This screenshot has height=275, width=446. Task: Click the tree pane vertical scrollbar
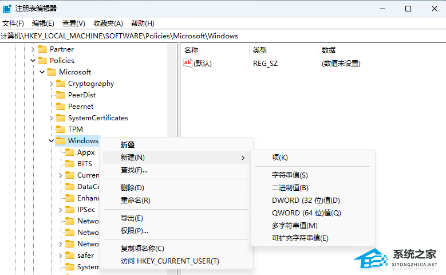tap(172, 90)
